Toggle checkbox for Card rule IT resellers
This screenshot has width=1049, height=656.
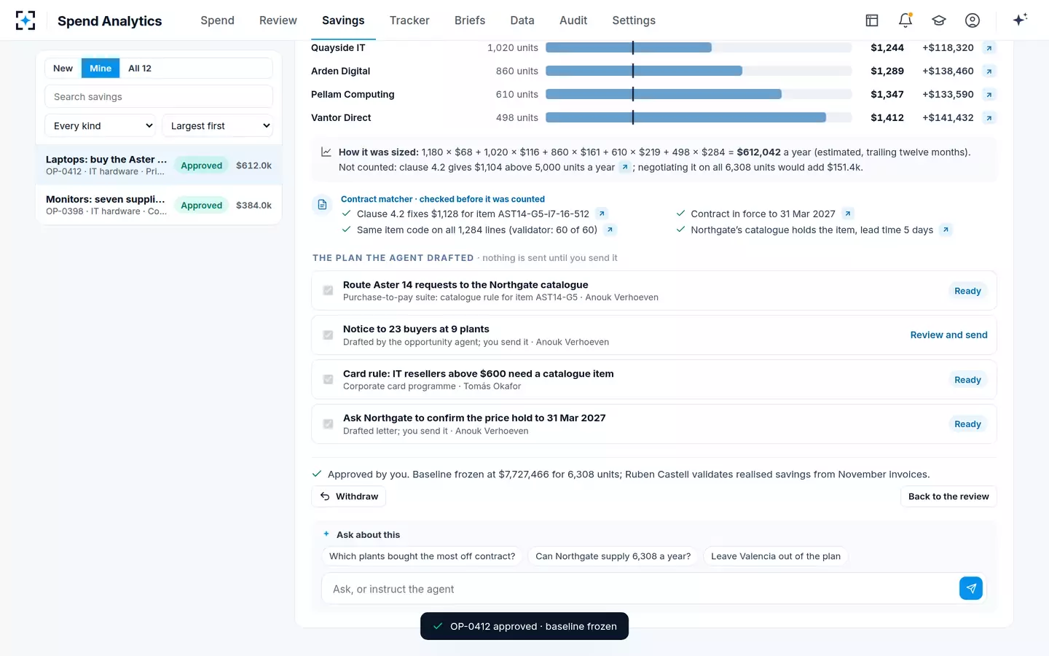tap(328, 379)
